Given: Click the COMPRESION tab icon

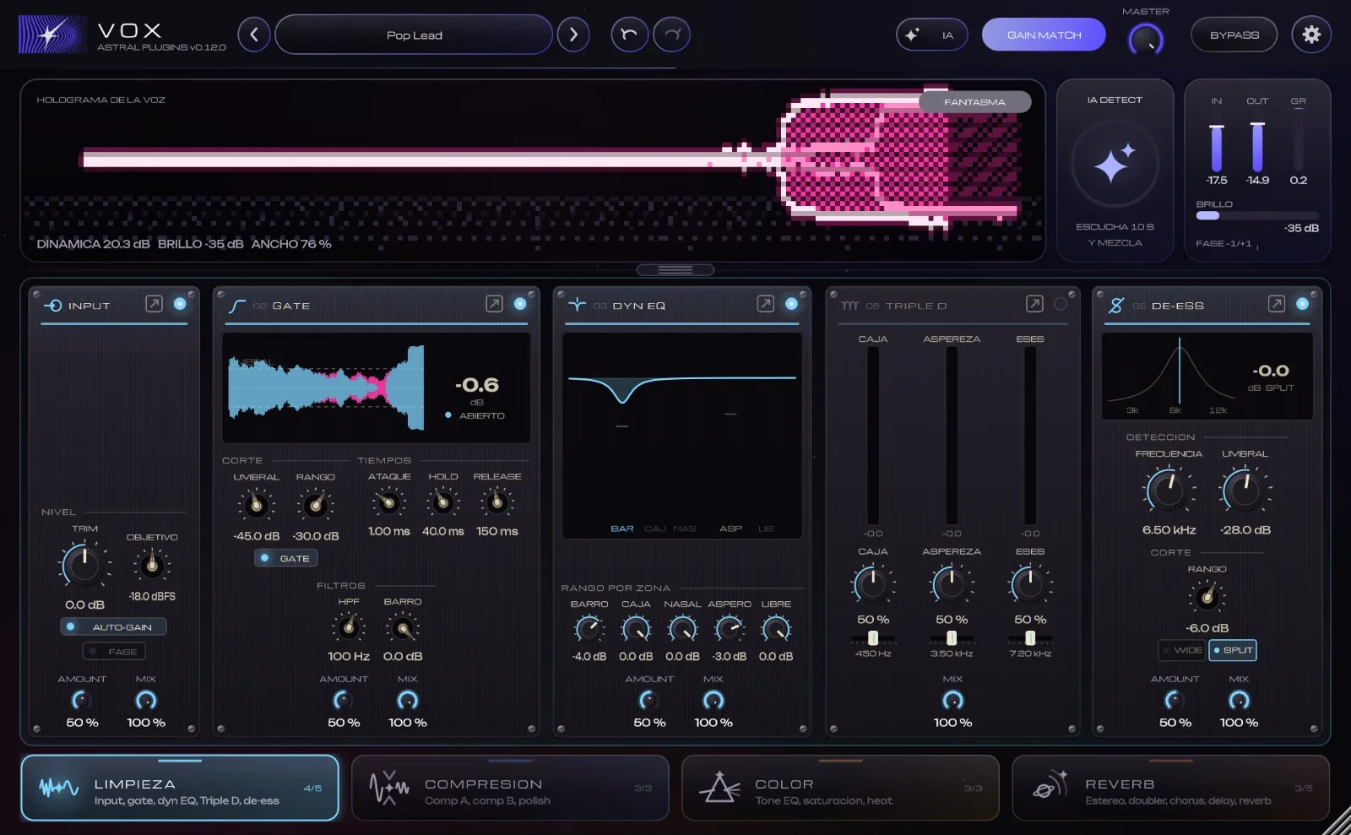Looking at the screenshot, I should point(389,788).
